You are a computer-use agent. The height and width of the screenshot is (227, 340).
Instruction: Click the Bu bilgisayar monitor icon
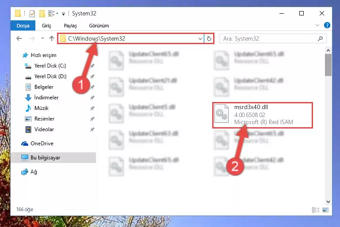point(25,158)
